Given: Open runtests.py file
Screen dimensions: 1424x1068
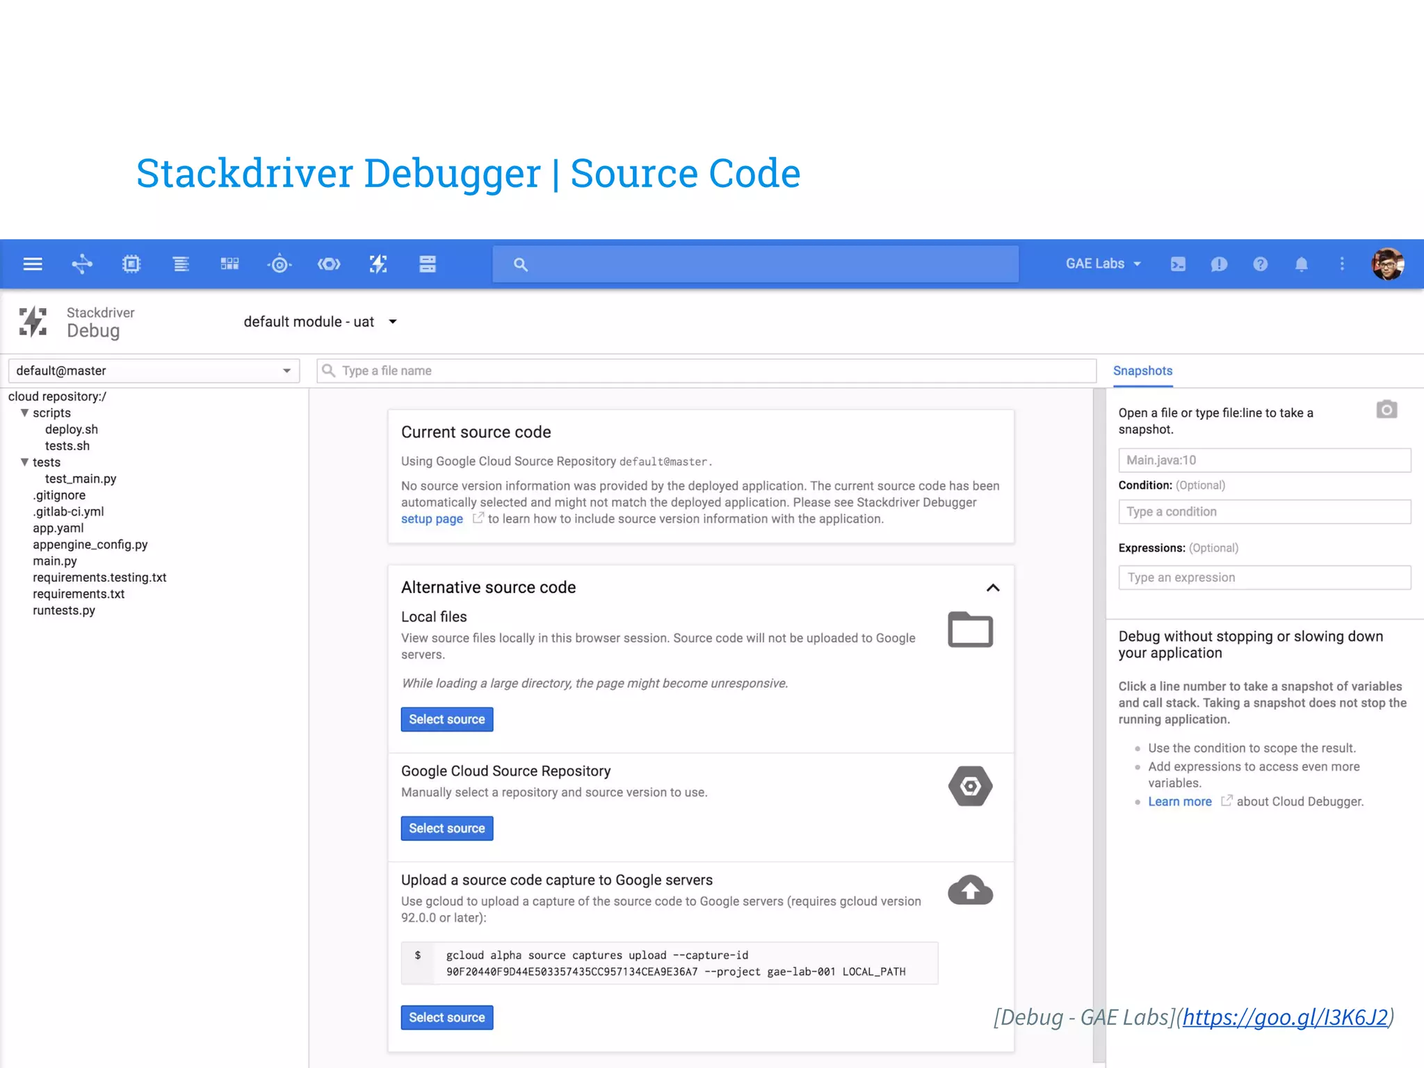Looking at the screenshot, I should coord(64,610).
